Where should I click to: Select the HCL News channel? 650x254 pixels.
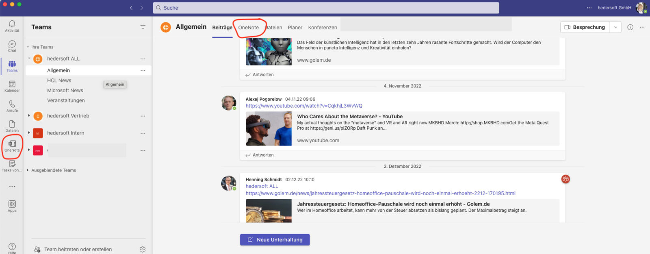59,80
